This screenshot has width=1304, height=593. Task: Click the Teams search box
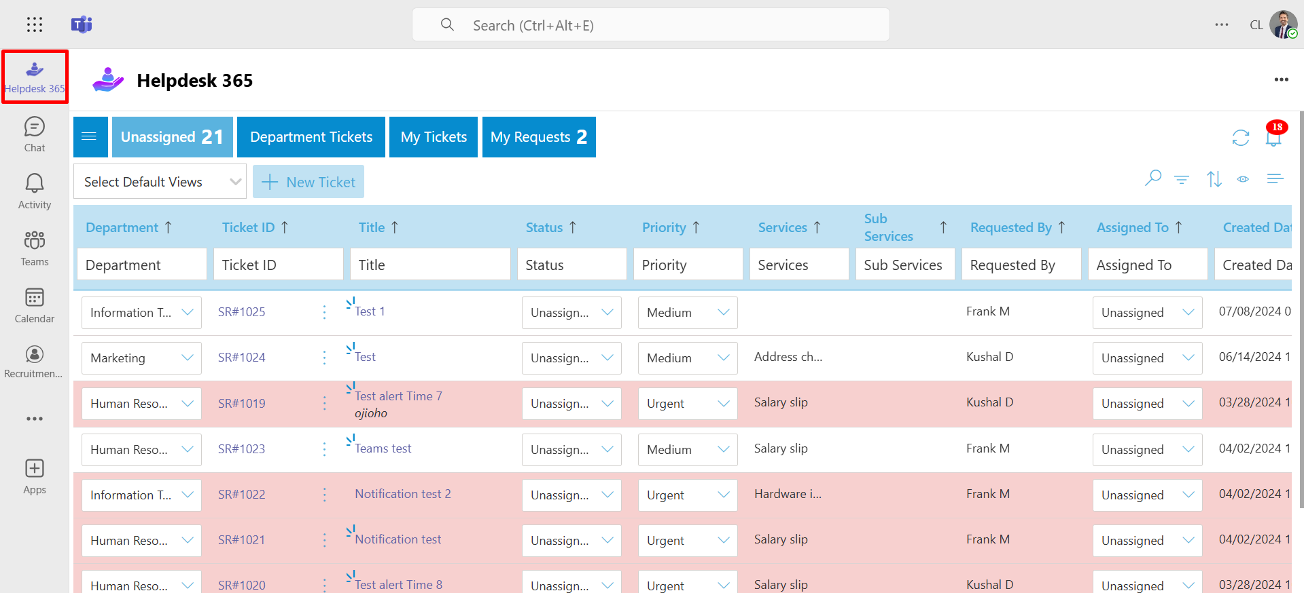point(651,25)
